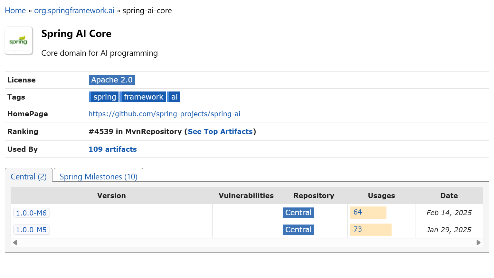Click the Tags row label
The image size is (494, 278).
pos(16,97)
